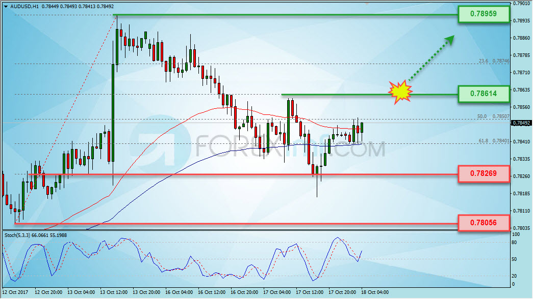The width and height of the screenshot is (533, 299).
Task: Click the 12 Oct 20:00 time label
Action: (48, 292)
